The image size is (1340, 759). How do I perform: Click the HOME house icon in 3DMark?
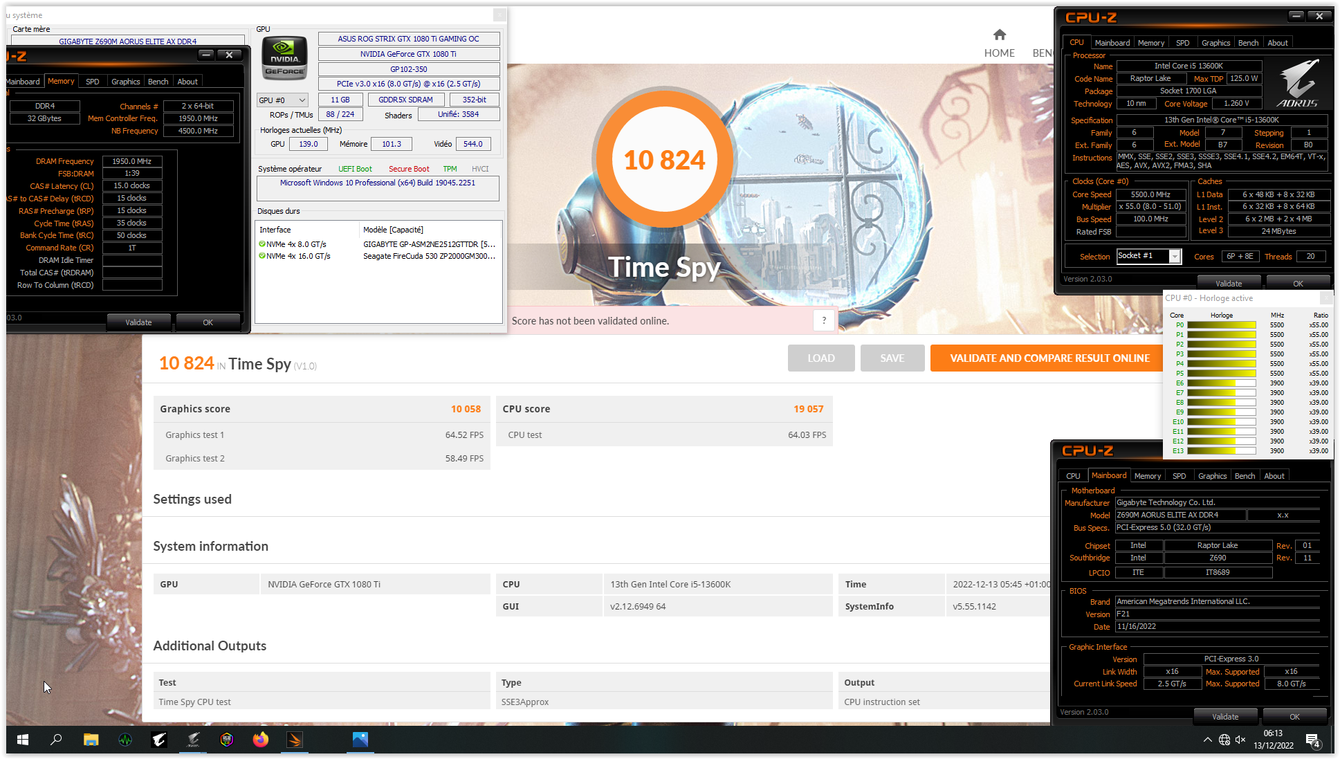tap(999, 35)
